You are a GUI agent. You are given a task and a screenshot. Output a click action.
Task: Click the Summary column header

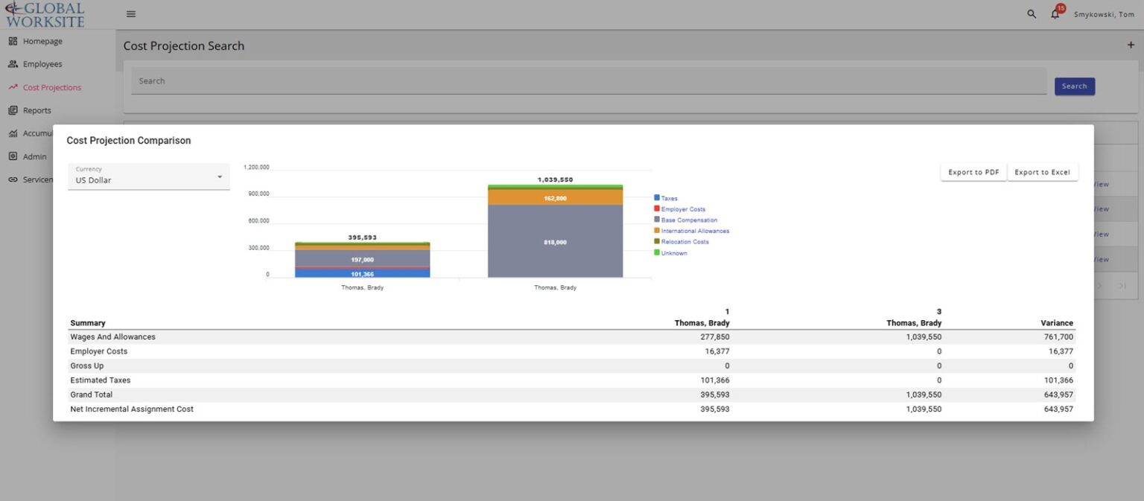pyautogui.click(x=88, y=323)
